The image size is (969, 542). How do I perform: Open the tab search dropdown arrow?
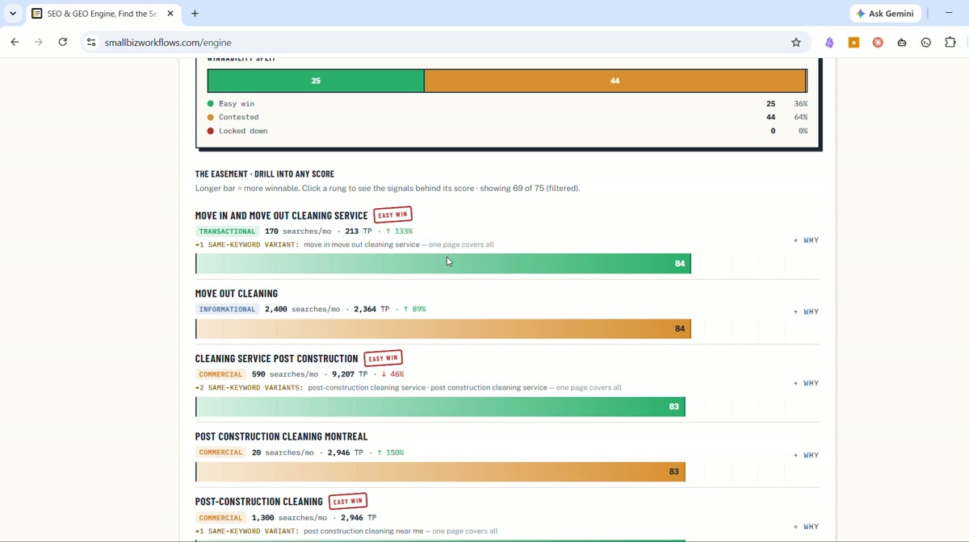coord(13,14)
